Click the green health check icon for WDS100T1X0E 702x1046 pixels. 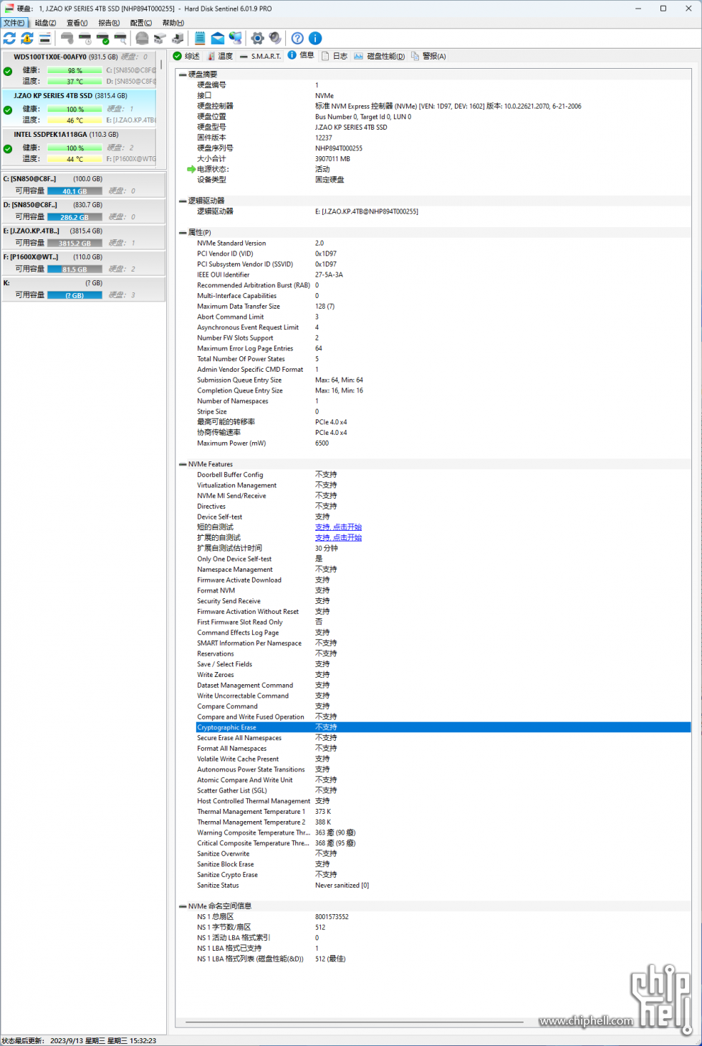click(8, 71)
